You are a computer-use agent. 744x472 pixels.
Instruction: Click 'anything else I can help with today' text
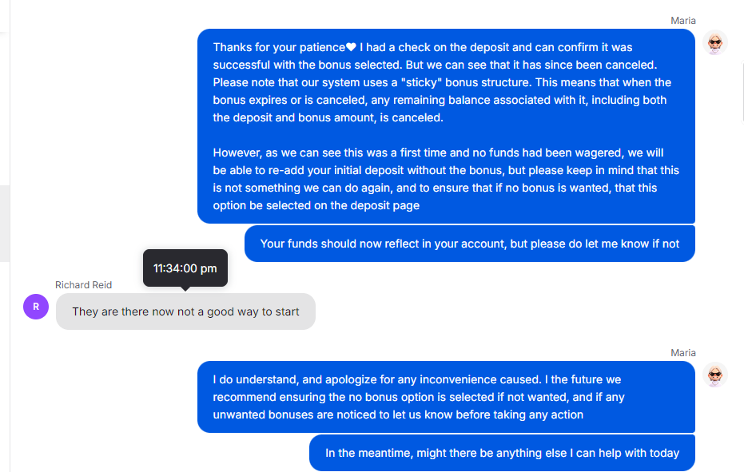pos(583,453)
